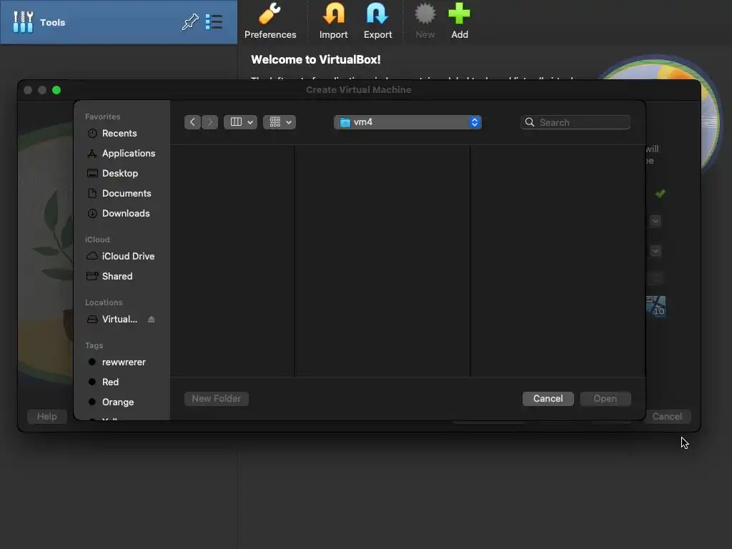Viewport: 732px width, 549px height.
Task: Open iCloud Drive in the sidebar
Action: point(122,257)
